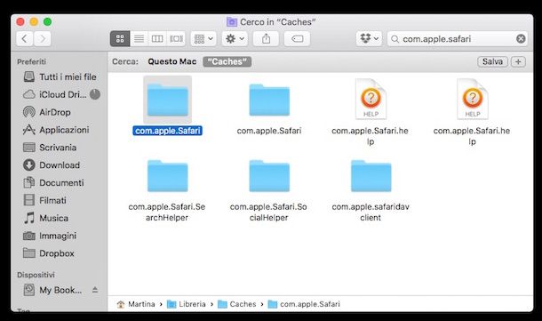Image resolution: width=542 pixels, height=321 pixels.
Task: Click the iCloud Drive sync progress indicator
Action: pos(95,94)
